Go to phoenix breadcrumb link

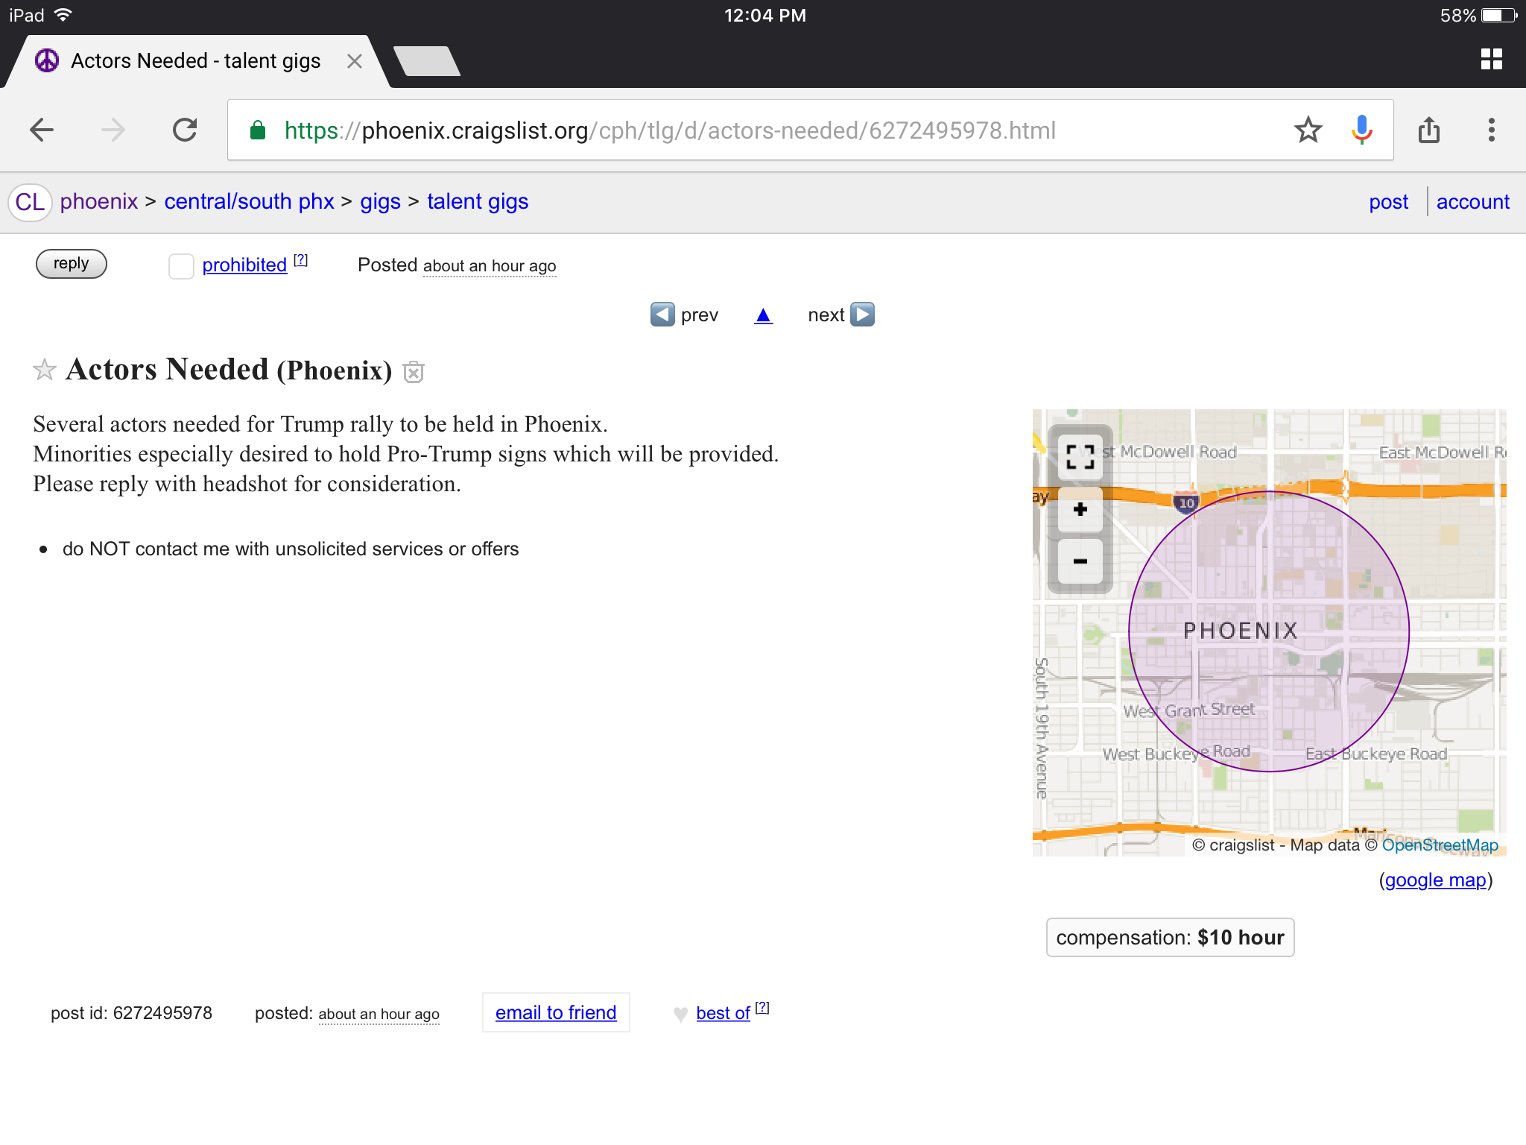(99, 202)
